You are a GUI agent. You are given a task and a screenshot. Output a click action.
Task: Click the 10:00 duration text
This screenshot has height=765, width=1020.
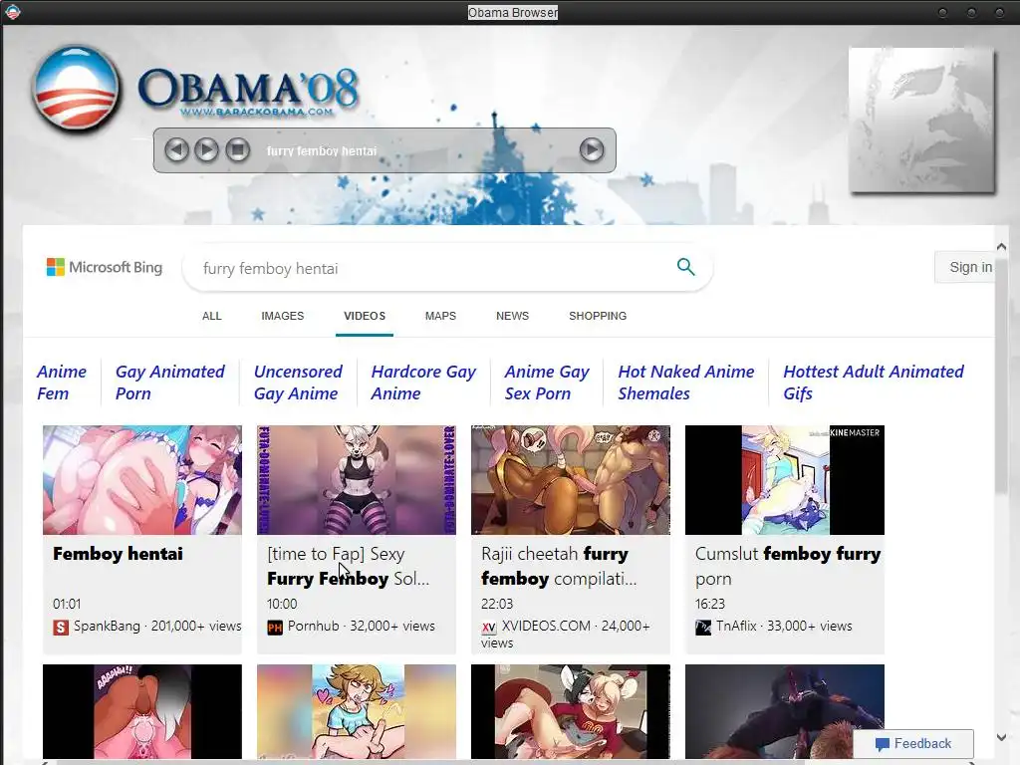(282, 604)
